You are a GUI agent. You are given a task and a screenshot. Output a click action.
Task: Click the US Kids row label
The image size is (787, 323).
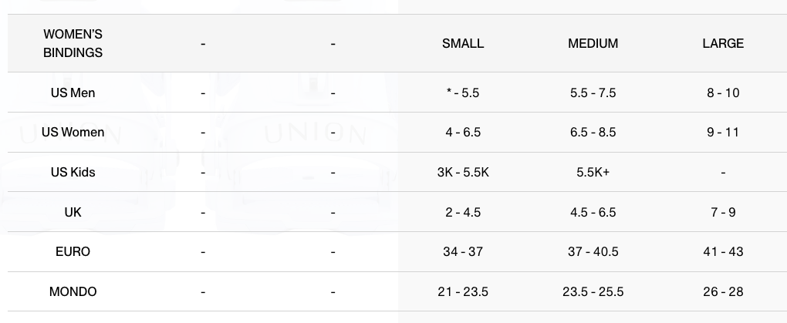[x=73, y=173]
